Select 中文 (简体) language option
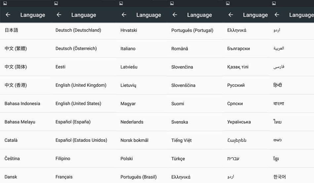The image size is (314, 183). (16, 67)
